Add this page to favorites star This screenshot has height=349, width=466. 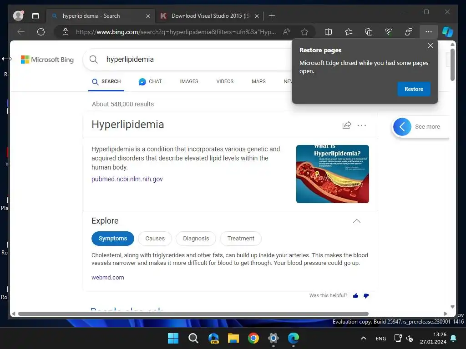(x=304, y=32)
